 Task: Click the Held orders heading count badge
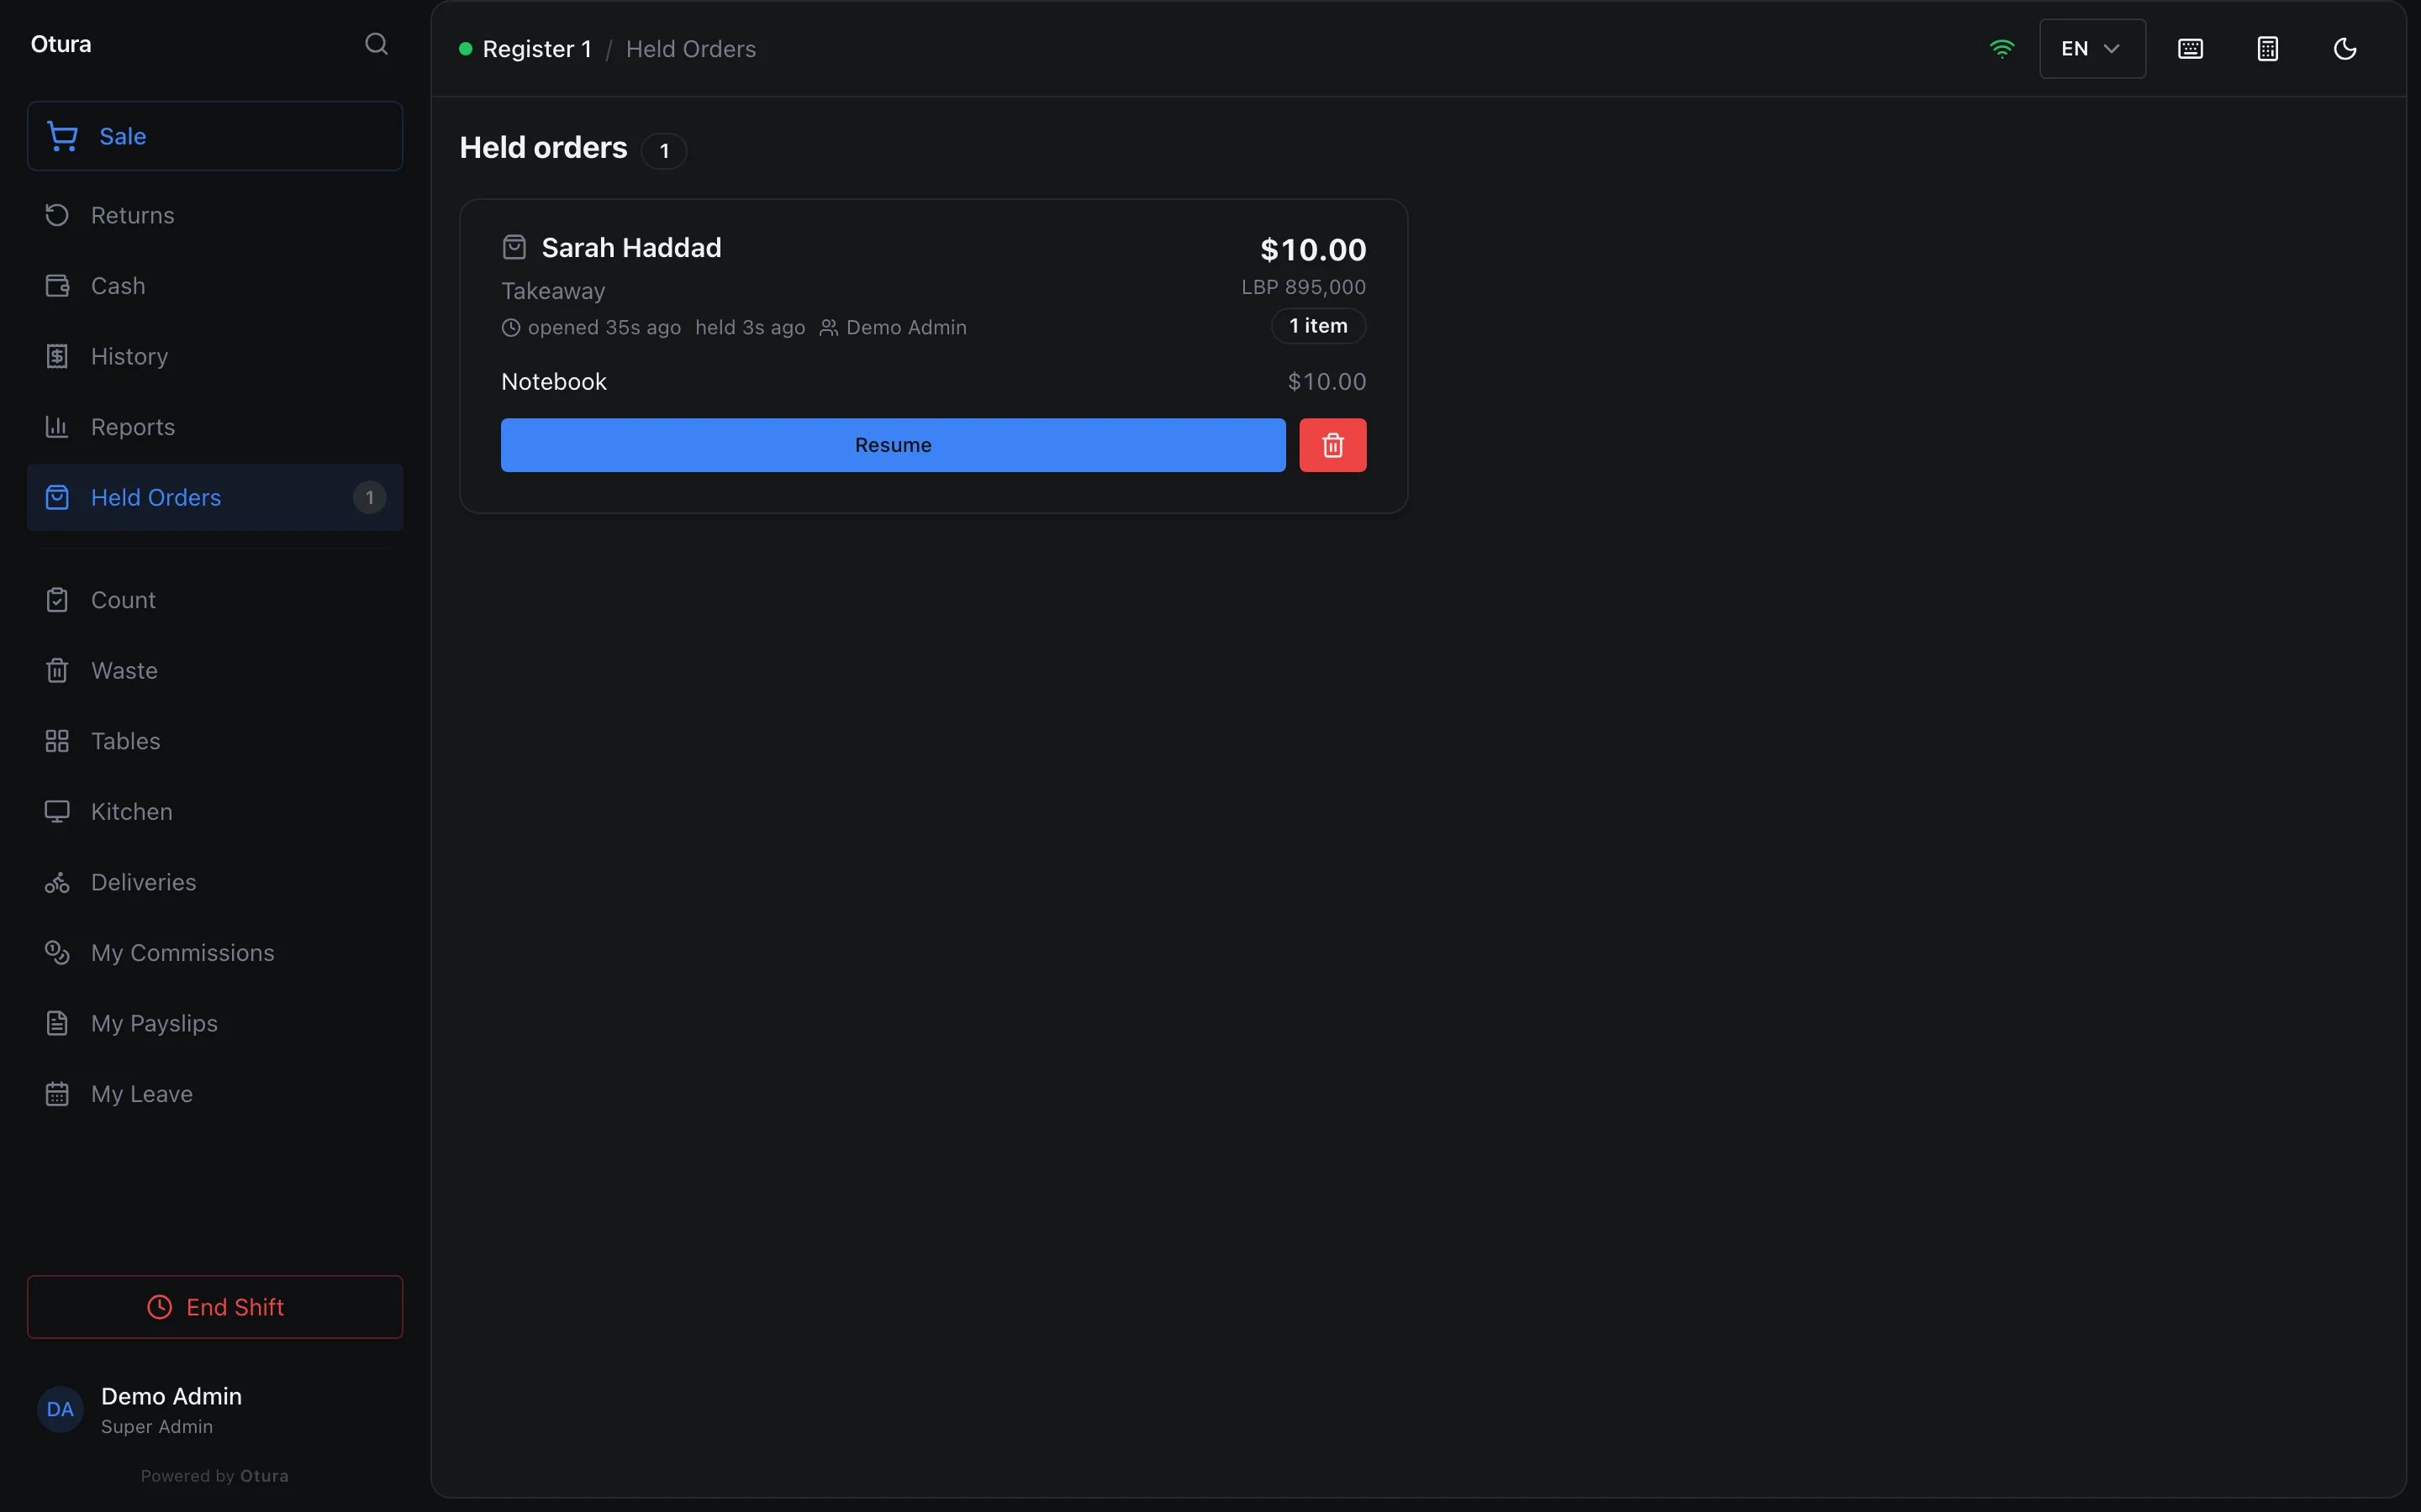(x=663, y=151)
